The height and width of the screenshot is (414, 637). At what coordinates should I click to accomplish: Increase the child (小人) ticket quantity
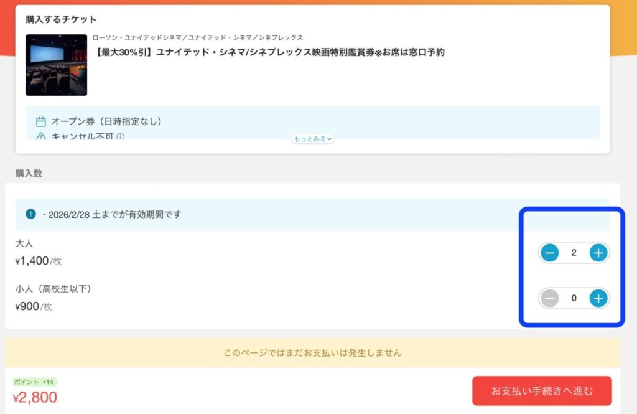pos(598,299)
